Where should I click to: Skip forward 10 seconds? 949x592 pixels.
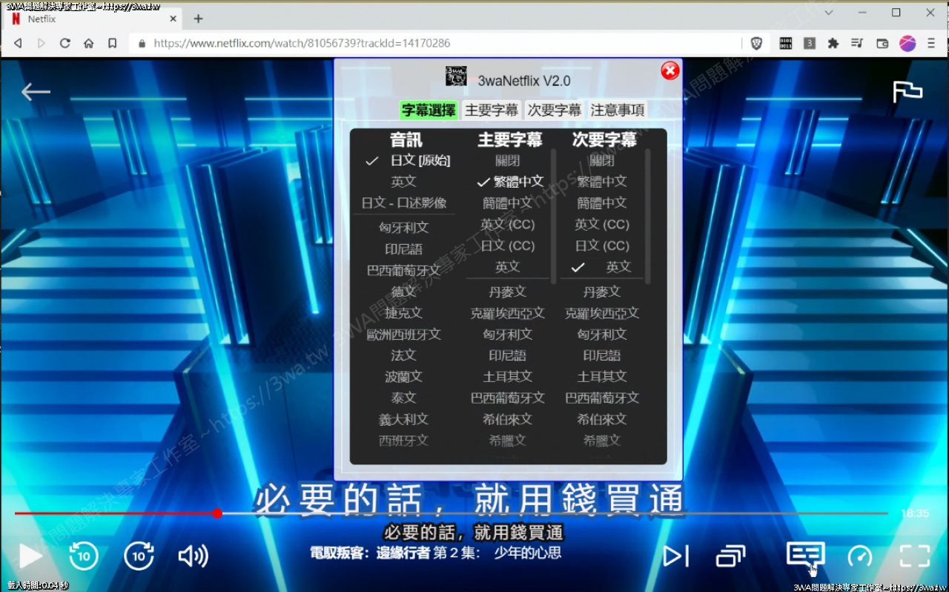[139, 555]
